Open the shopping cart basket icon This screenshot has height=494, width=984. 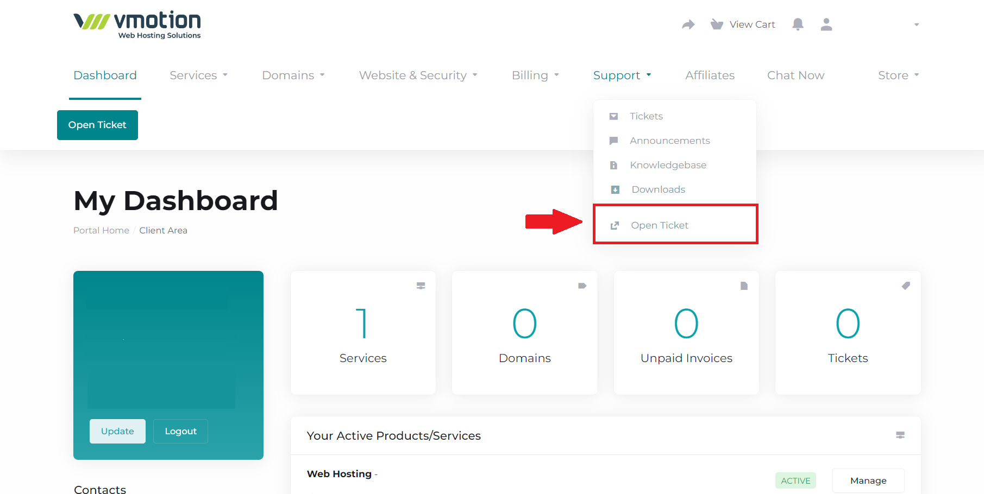click(717, 24)
